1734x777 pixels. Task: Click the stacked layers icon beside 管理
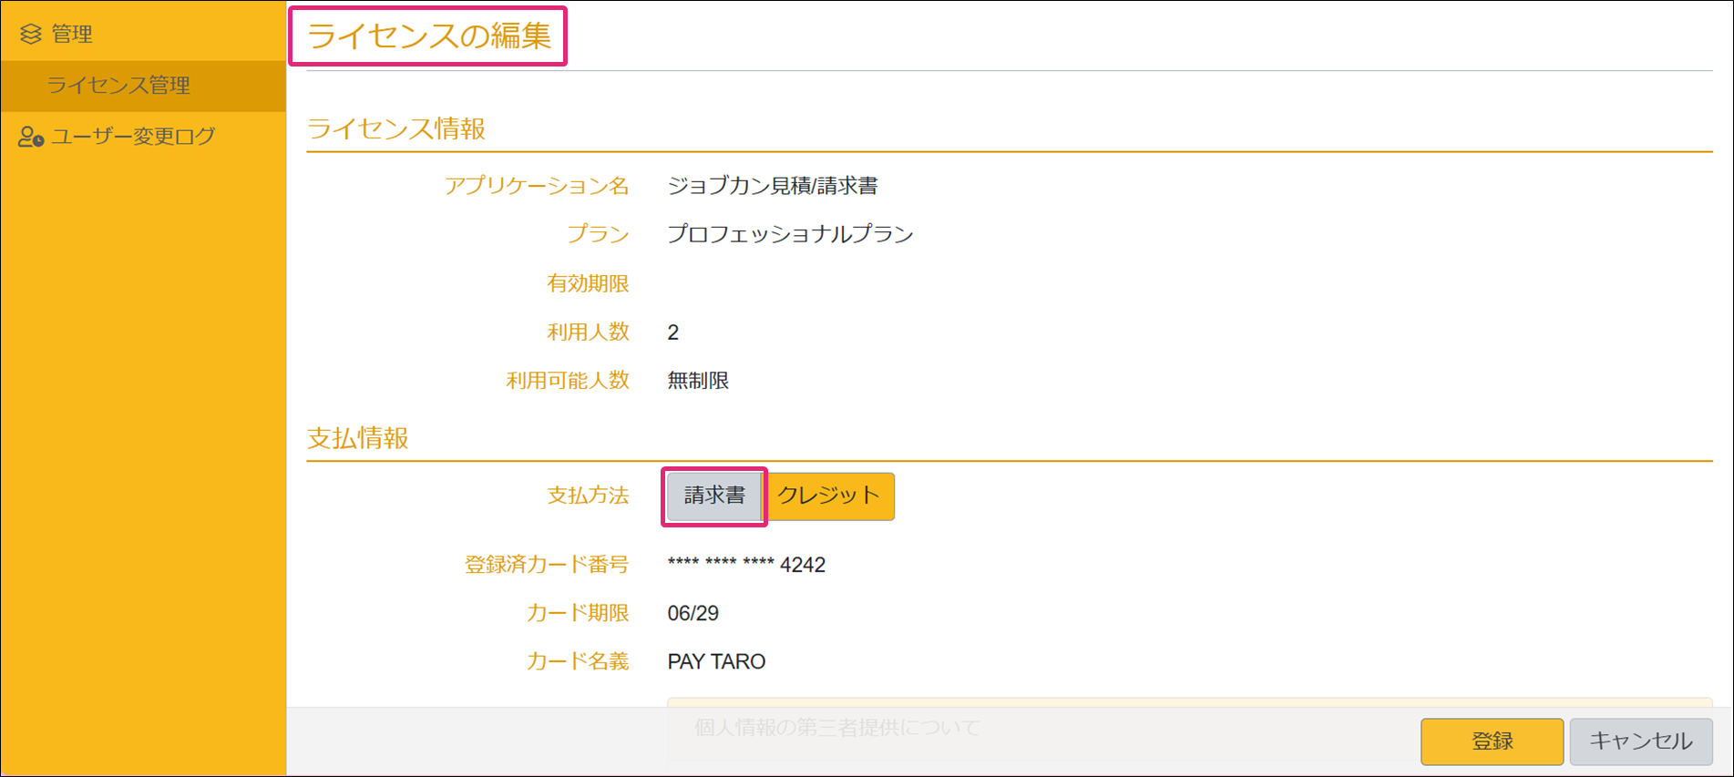point(31,35)
